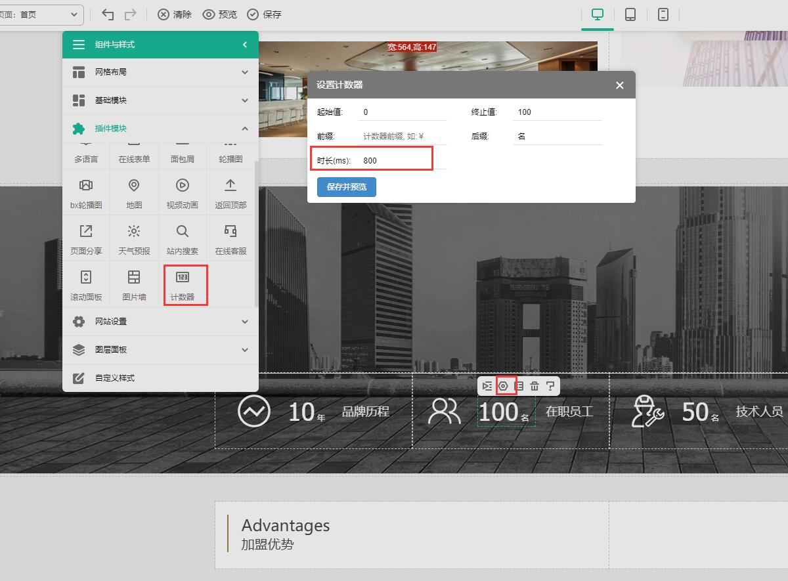
Task: Add the 地图 map plugin
Action: (134, 193)
